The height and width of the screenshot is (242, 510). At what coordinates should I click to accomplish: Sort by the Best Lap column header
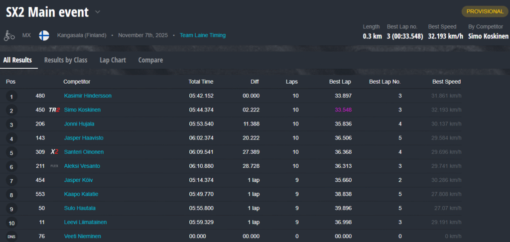point(341,82)
